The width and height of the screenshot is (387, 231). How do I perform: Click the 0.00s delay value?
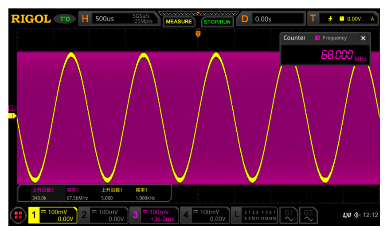(x=263, y=19)
